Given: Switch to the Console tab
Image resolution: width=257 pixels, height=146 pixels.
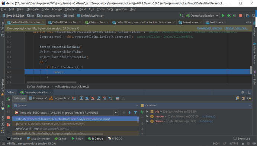Looking at the screenshot, I should [38, 98].
